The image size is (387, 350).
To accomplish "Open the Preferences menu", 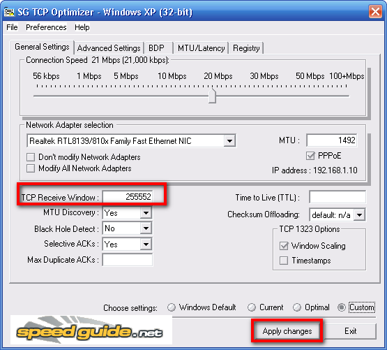I will (x=46, y=27).
